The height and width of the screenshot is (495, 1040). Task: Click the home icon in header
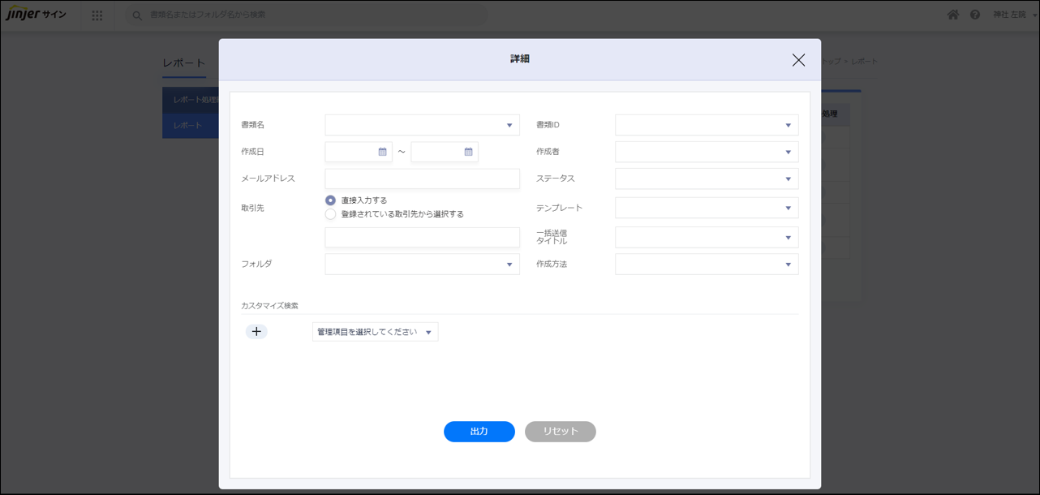tap(953, 15)
